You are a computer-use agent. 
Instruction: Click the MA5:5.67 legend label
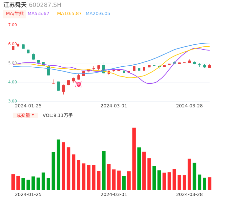38,14
